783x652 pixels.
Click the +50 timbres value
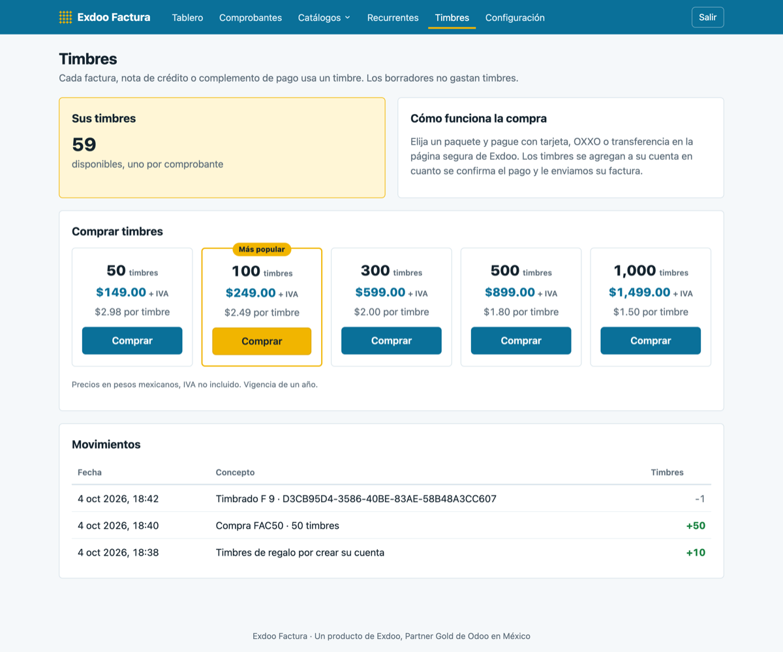(x=696, y=526)
